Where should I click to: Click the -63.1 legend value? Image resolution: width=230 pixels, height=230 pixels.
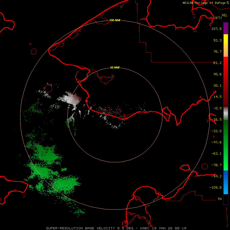[216, 154]
